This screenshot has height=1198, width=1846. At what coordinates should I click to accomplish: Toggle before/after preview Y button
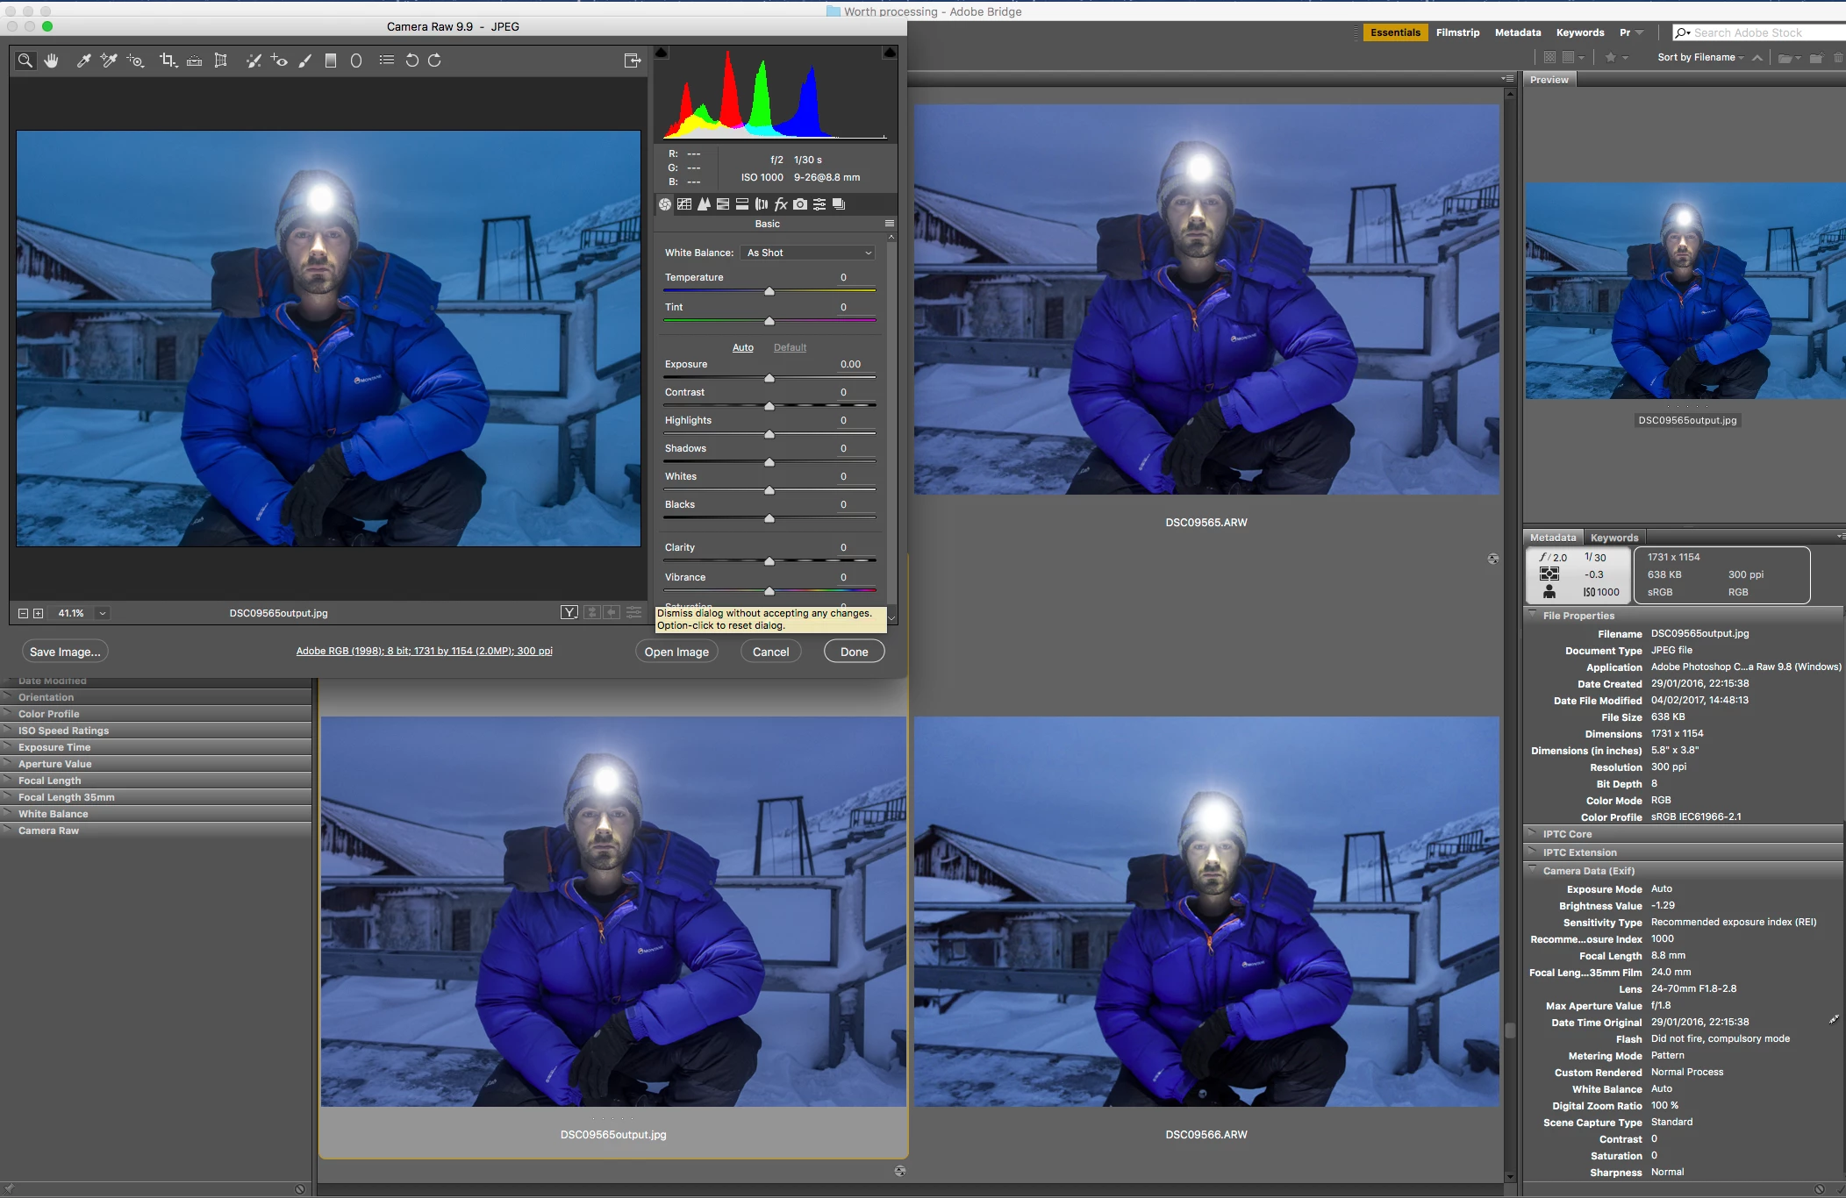[569, 613]
